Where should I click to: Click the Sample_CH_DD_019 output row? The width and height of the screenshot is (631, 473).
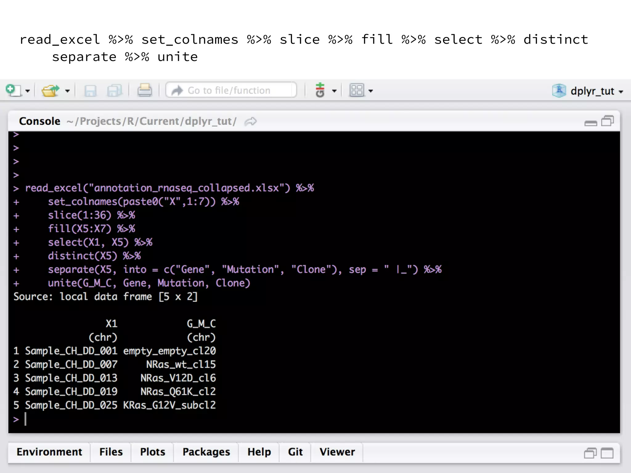click(115, 391)
